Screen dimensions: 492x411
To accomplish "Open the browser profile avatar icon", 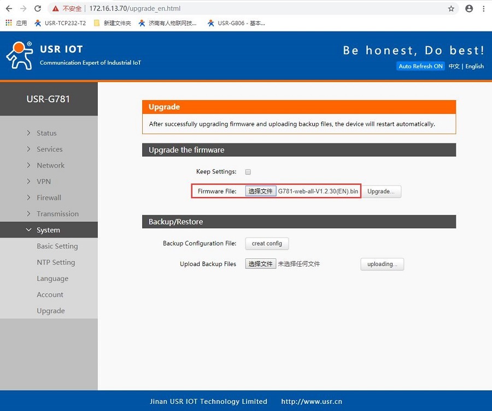I will [x=469, y=9].
